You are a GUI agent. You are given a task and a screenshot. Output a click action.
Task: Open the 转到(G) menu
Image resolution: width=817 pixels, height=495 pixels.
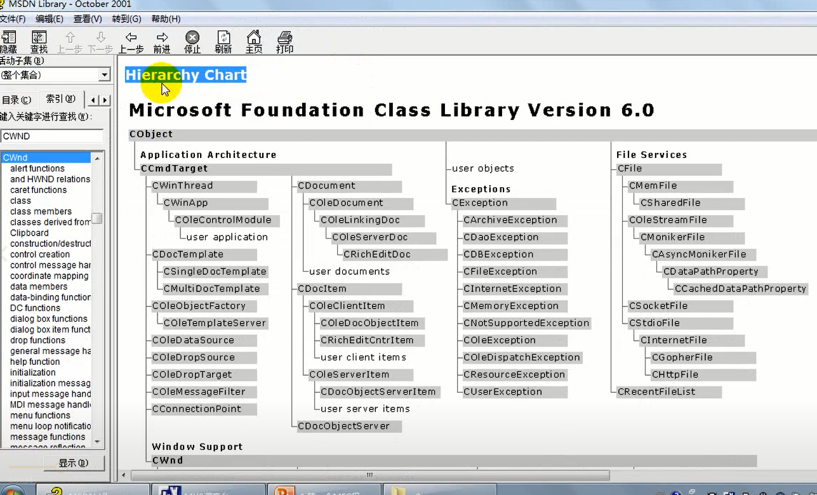pos(126,19)
